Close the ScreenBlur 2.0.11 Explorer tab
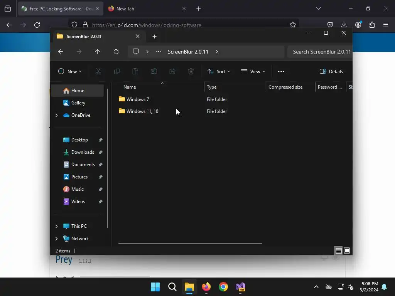The image size is (395, 296). coord(138,36)
